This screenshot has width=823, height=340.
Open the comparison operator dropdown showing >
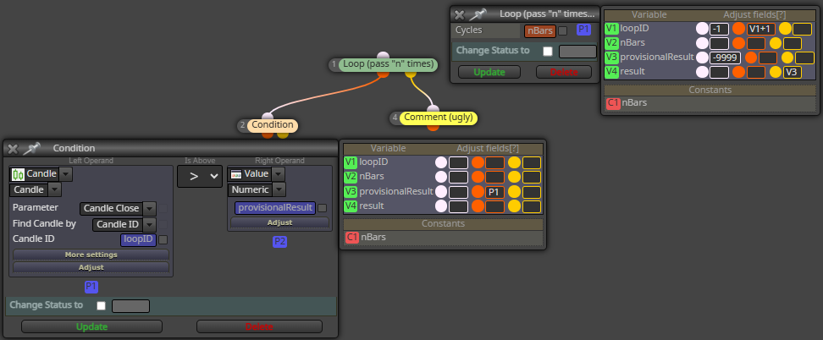(200, 177)
